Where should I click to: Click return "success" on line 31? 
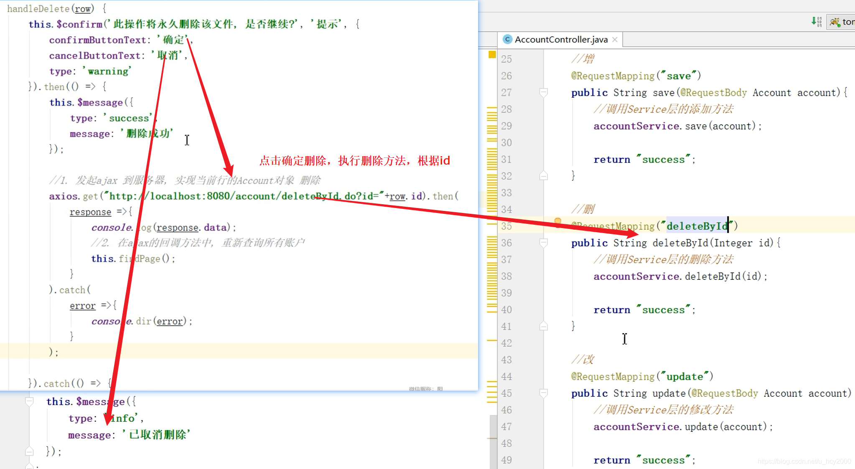(644, 160)
